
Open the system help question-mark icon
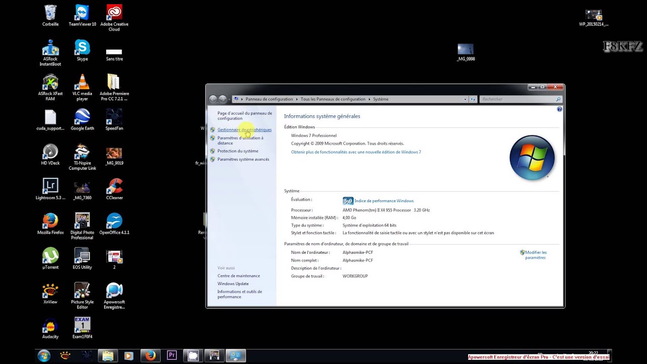tap(560, 109)
